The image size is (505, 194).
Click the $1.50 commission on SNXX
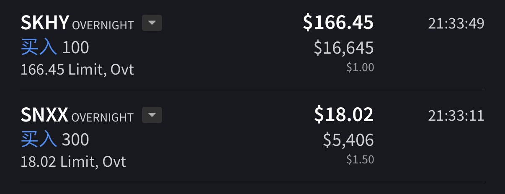click(x=360, y=160)
